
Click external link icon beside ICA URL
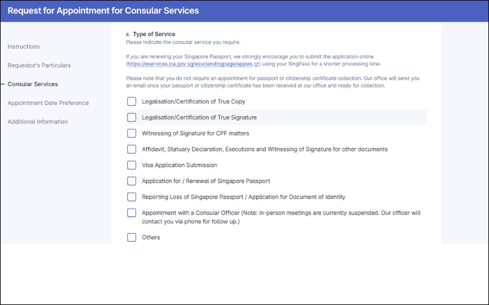(257, 63)
